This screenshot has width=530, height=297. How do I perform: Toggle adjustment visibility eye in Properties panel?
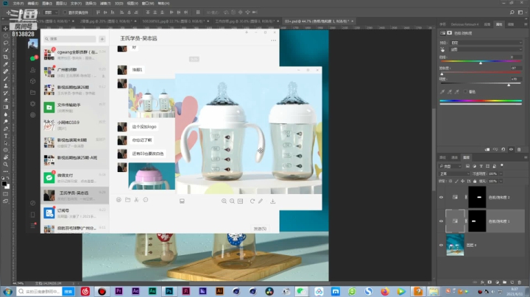click(x=511, y=149)
